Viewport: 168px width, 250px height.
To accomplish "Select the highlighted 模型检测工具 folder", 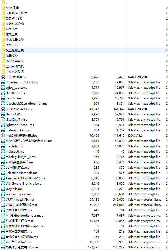I will [15, 50].
